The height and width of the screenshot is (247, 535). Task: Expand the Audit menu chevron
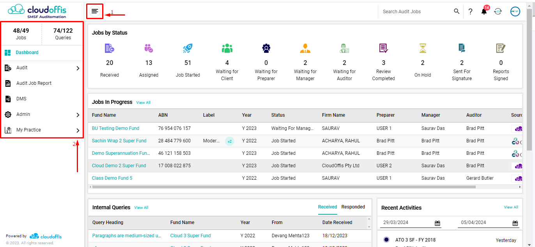[78, 68]
